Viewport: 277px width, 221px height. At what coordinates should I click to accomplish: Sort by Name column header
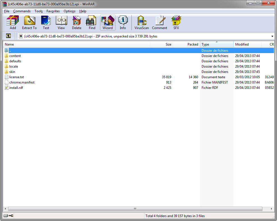click(77, 44)
